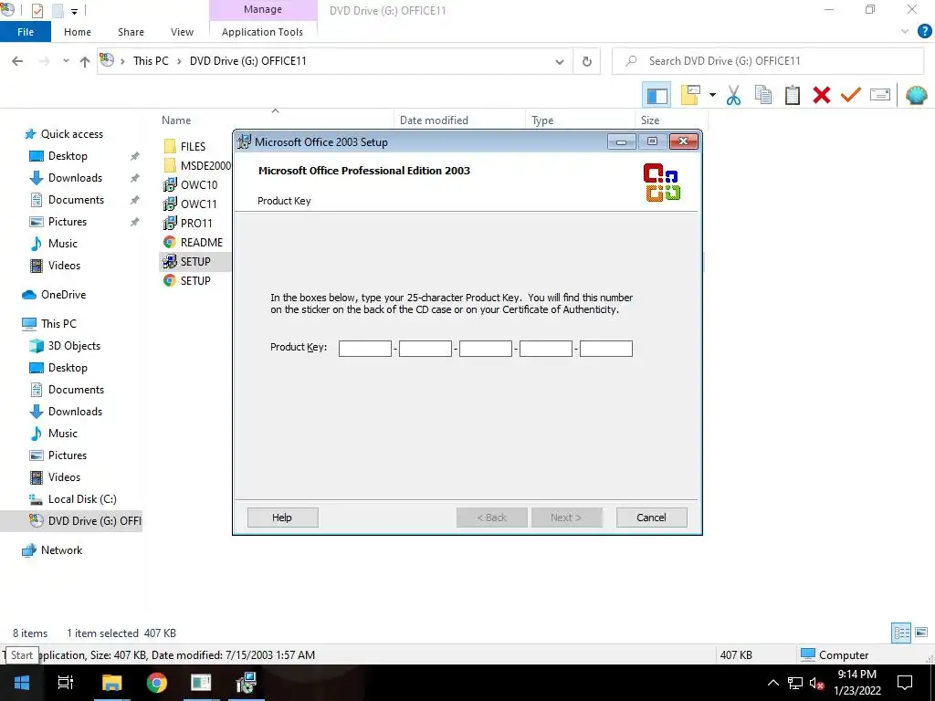Open Customize Quick Access Toolbar dropdown
Screen dimensions: 935x701
click(x=75, y=11)
